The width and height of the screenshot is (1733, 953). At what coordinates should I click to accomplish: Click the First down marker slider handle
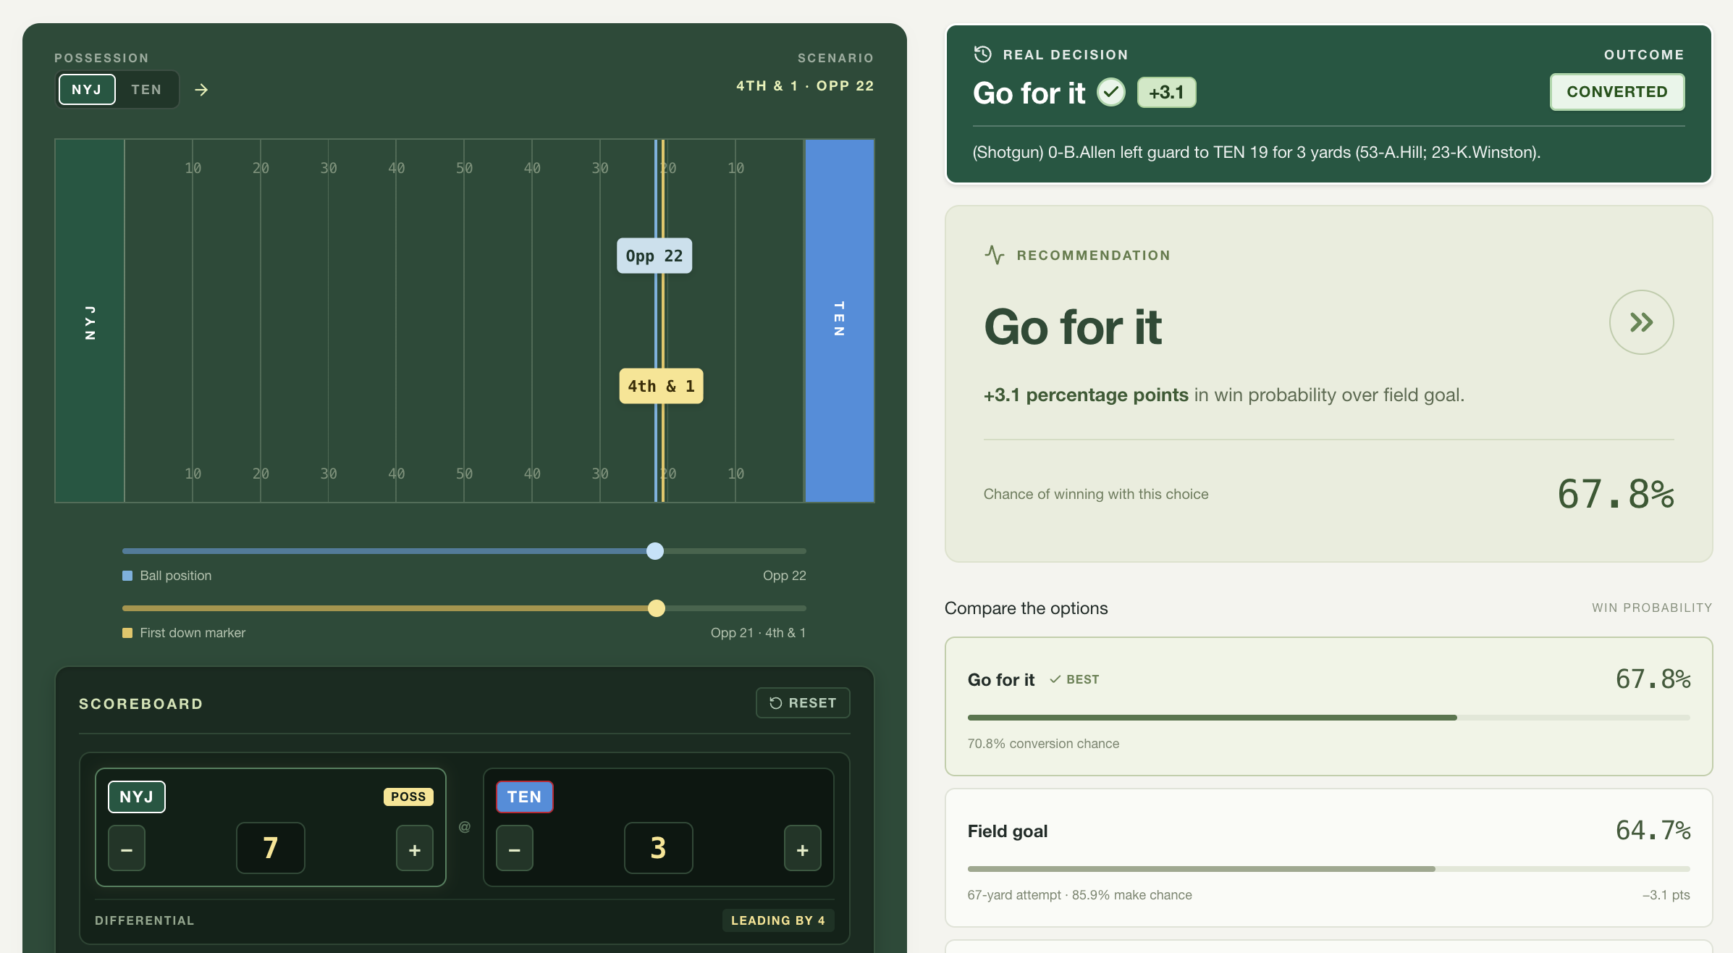657,608
